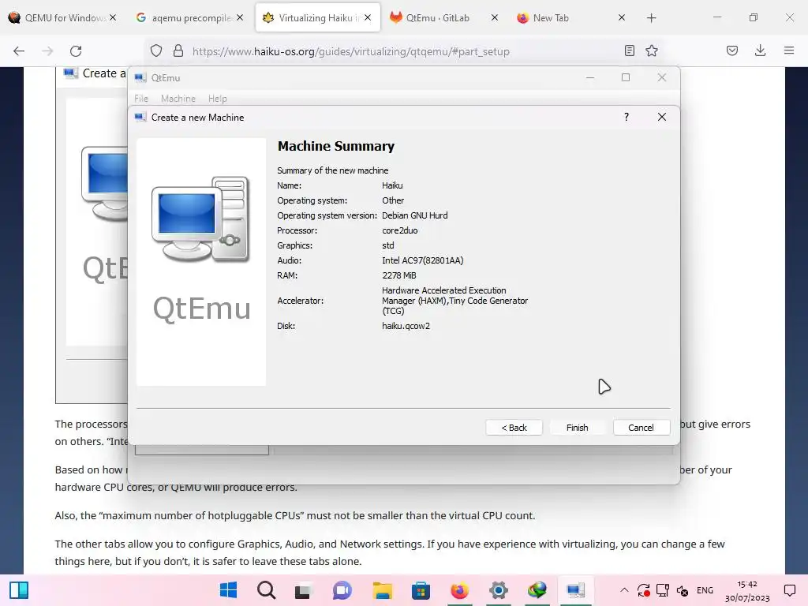
Task: Toggle reader view icon
Action: [x=629, y=50]
